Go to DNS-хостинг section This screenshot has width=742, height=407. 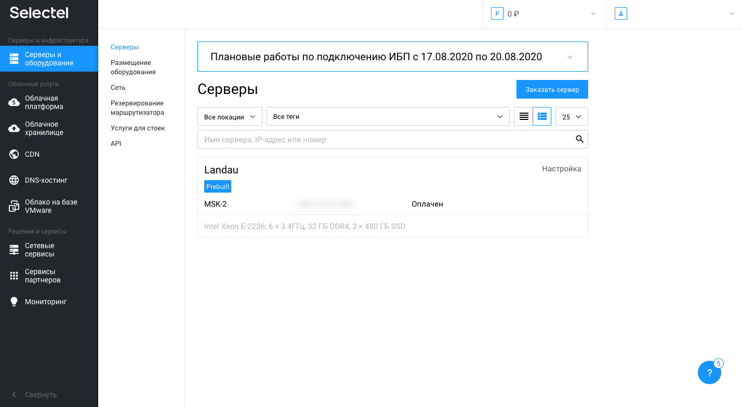coord(49,180)
